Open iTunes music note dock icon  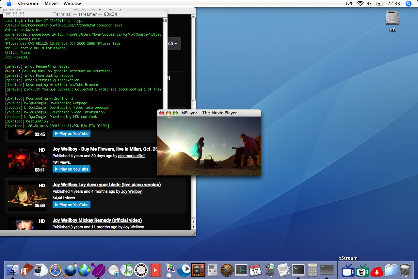point(127,270)
